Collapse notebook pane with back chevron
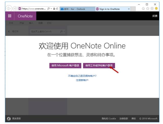 pos(9,31)
